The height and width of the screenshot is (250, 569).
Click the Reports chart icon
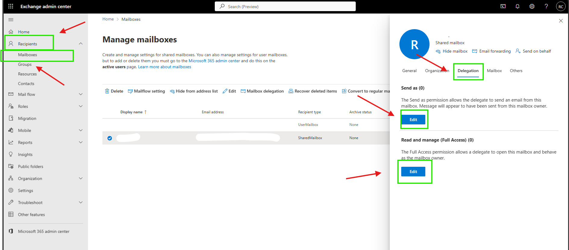[11, 142]
